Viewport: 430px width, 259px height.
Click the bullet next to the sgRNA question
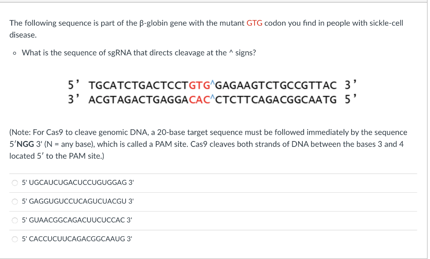point(14,53)
